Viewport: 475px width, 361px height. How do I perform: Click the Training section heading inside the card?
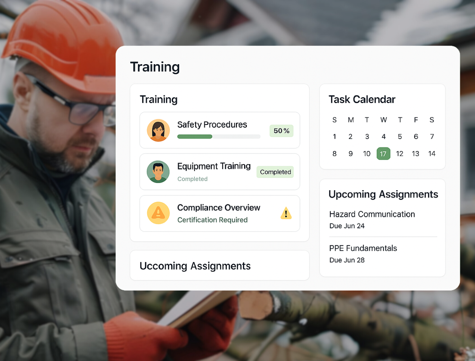(x=159, y=100)
